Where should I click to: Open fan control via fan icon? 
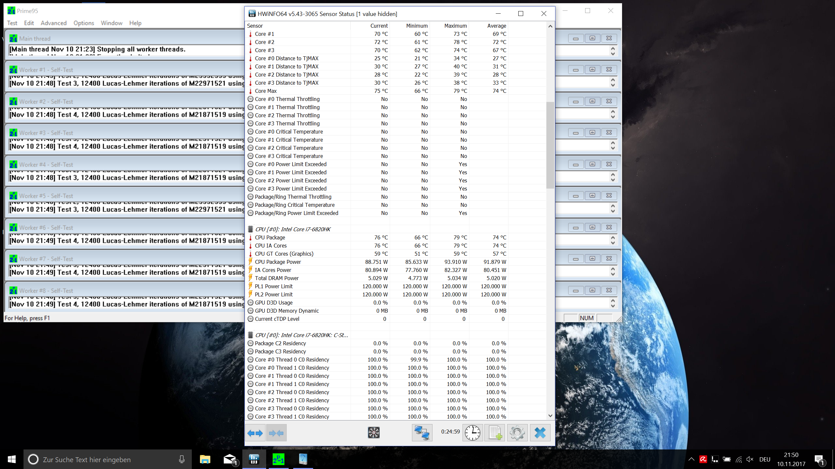click(x=373, y=433)
